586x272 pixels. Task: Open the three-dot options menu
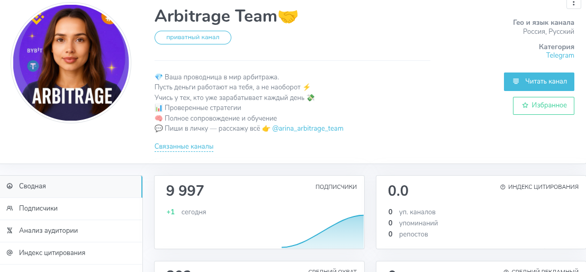(x=573, y=4)
